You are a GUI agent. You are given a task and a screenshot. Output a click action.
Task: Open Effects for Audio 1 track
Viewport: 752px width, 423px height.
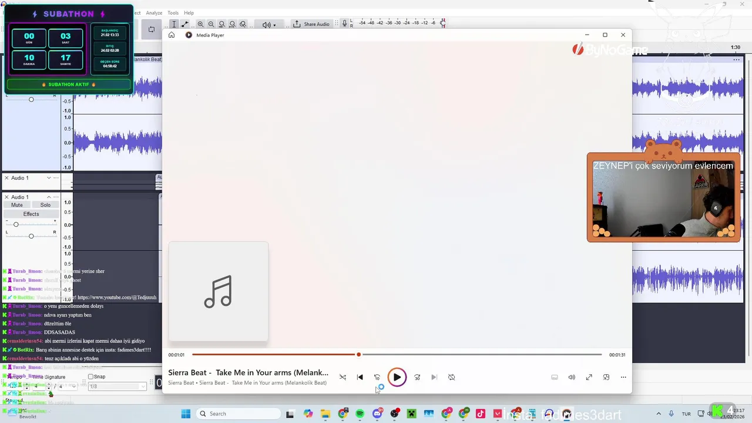click(x=31, y=214)
